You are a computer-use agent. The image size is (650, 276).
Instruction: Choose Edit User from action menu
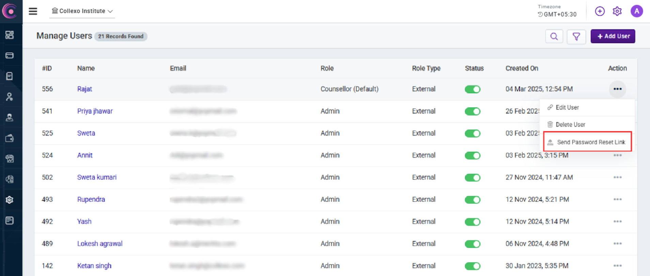tap(567, 107)
